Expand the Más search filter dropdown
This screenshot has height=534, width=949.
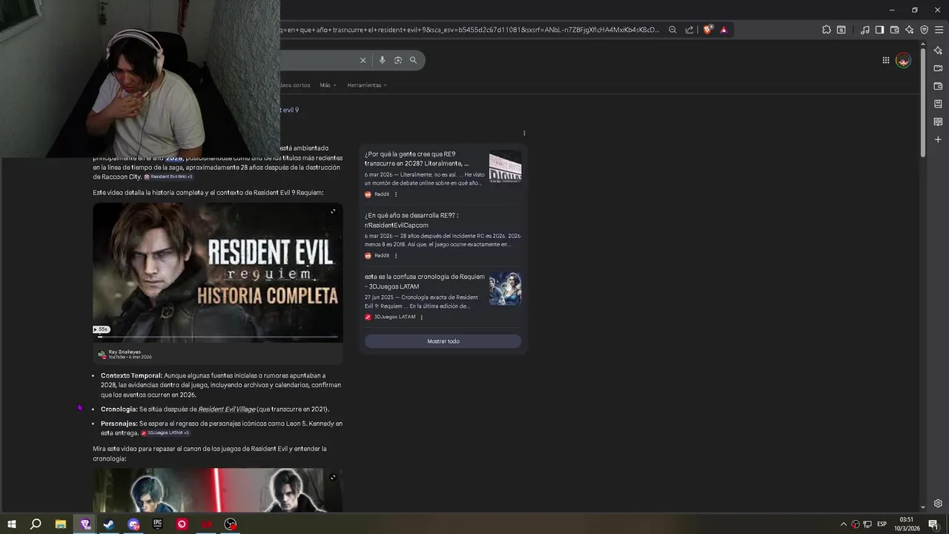pyautogui.click(x=328, y=85)
